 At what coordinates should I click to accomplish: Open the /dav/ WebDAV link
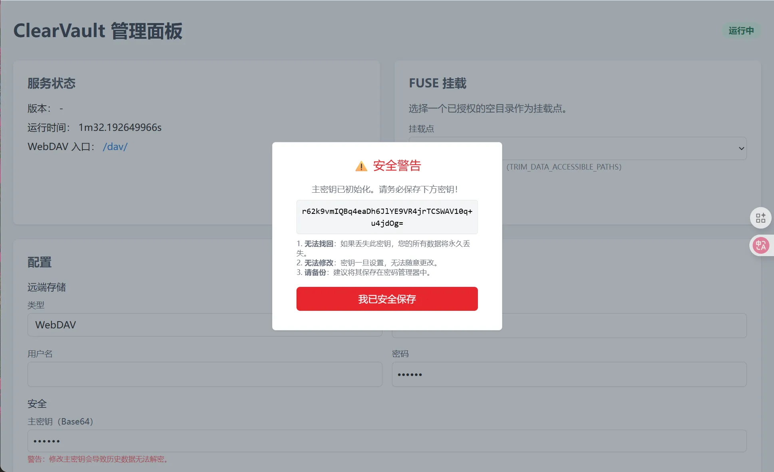[115, 147]
